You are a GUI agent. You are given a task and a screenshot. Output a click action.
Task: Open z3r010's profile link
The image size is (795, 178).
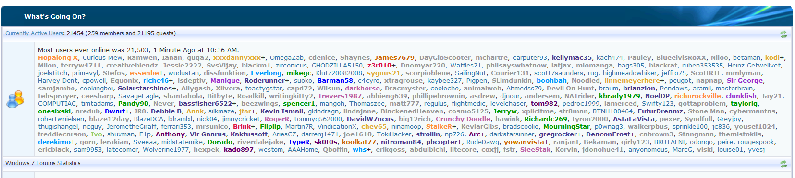(379, 66)
